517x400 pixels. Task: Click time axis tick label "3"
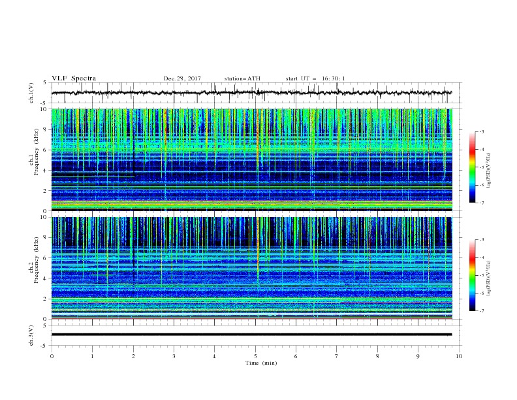coord(174,356)
